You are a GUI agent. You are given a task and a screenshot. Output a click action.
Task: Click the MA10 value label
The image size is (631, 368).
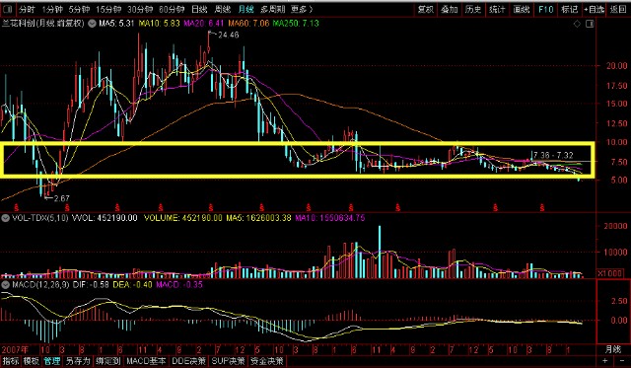click(159, 24)
